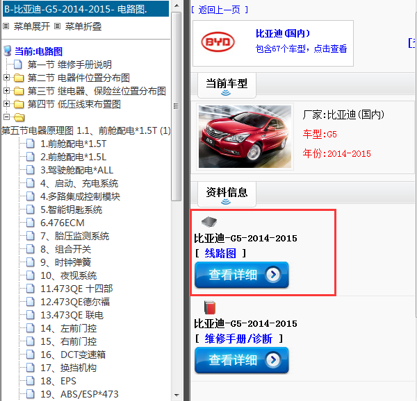Image resolution: width=417 pixels, height=401 pixels.
Task: Open 7、胎压监测系统 tree item
Action: point(75,236)
